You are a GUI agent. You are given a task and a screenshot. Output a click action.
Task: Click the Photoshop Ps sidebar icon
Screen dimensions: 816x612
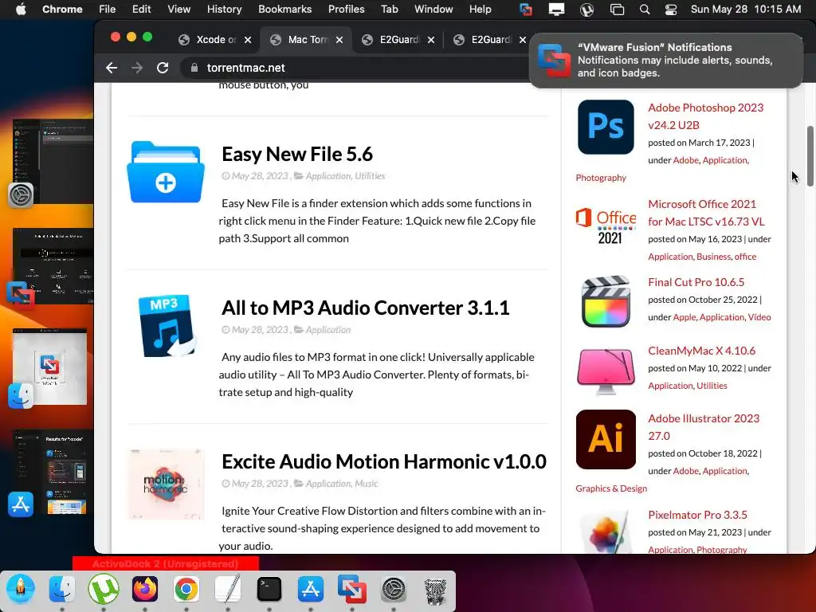(606, 127)
